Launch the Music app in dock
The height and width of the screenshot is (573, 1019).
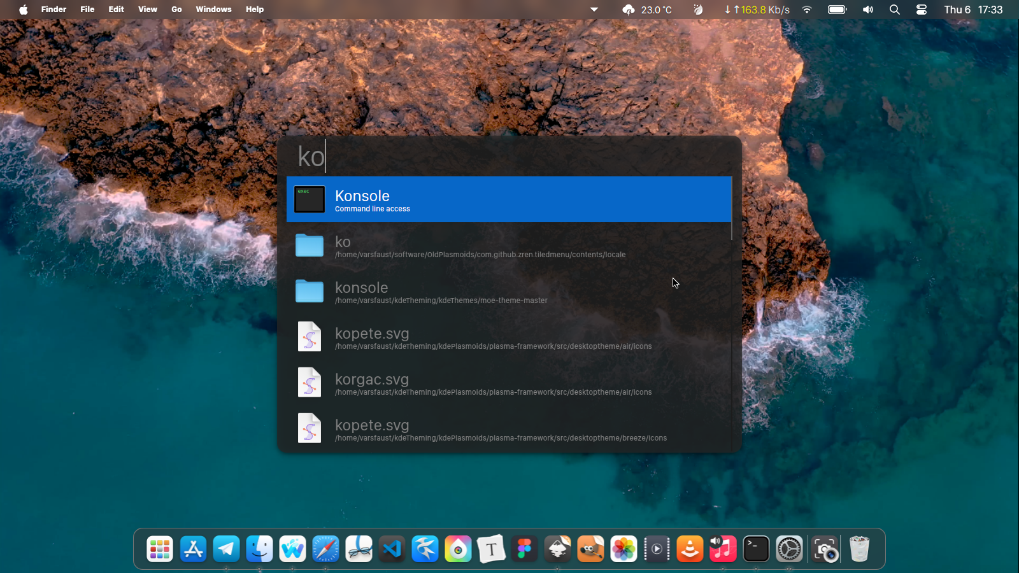(x=723, y=549)
